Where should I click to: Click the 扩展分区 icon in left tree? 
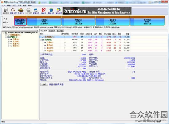point(9,37)
